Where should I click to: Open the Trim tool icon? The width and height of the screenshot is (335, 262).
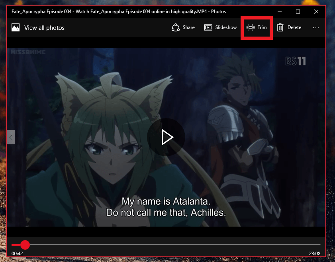point(251,27)
